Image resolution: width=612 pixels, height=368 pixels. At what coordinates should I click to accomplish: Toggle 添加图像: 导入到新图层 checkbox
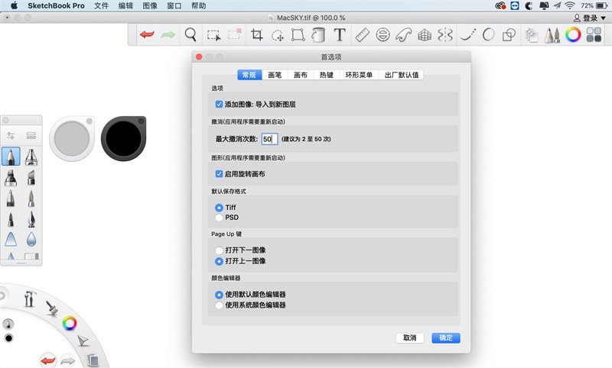[x=219, y=105]
